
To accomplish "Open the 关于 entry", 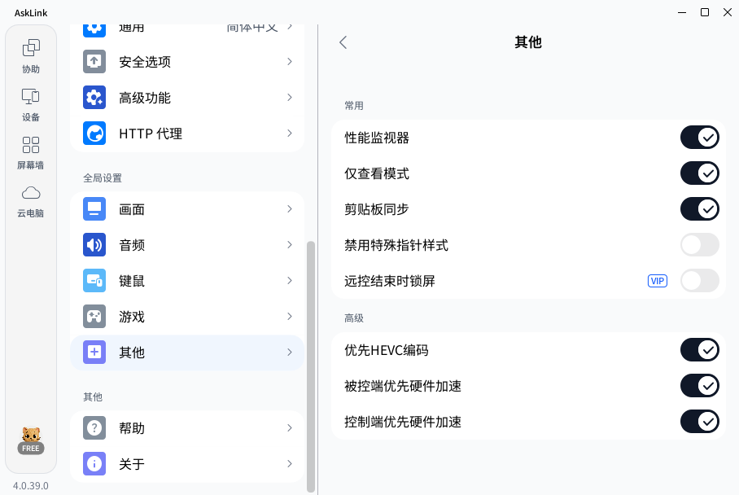I will 187,464.
